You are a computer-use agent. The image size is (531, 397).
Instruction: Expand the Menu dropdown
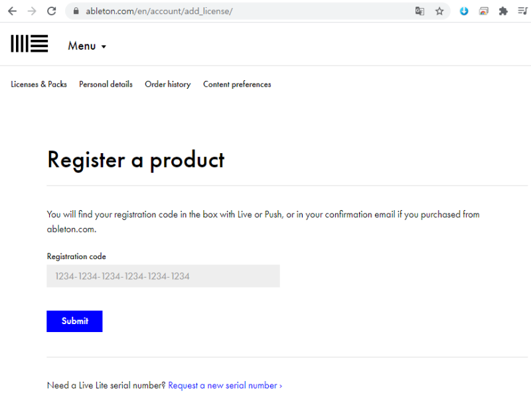(x=87, y=46)
